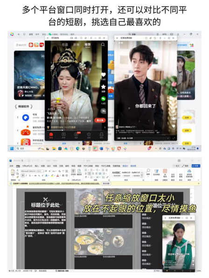Open the 文件 tab in Word
This screenshot has height=278, width=209.
(x=11, y=166)
